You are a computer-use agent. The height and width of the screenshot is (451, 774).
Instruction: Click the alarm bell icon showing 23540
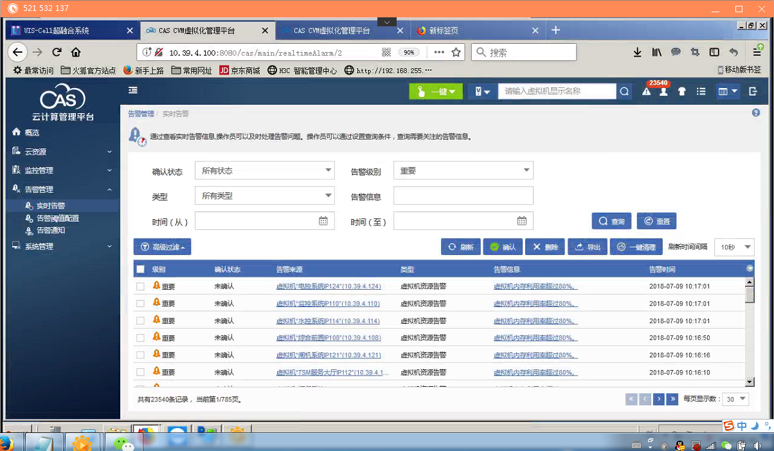coord(646,92)
